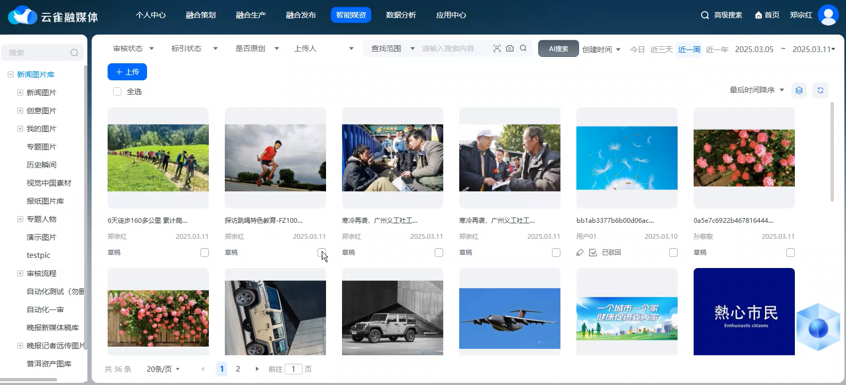Viewport: 846px width, 385px height.
Task: Refresh the image list
Action: 820,90
